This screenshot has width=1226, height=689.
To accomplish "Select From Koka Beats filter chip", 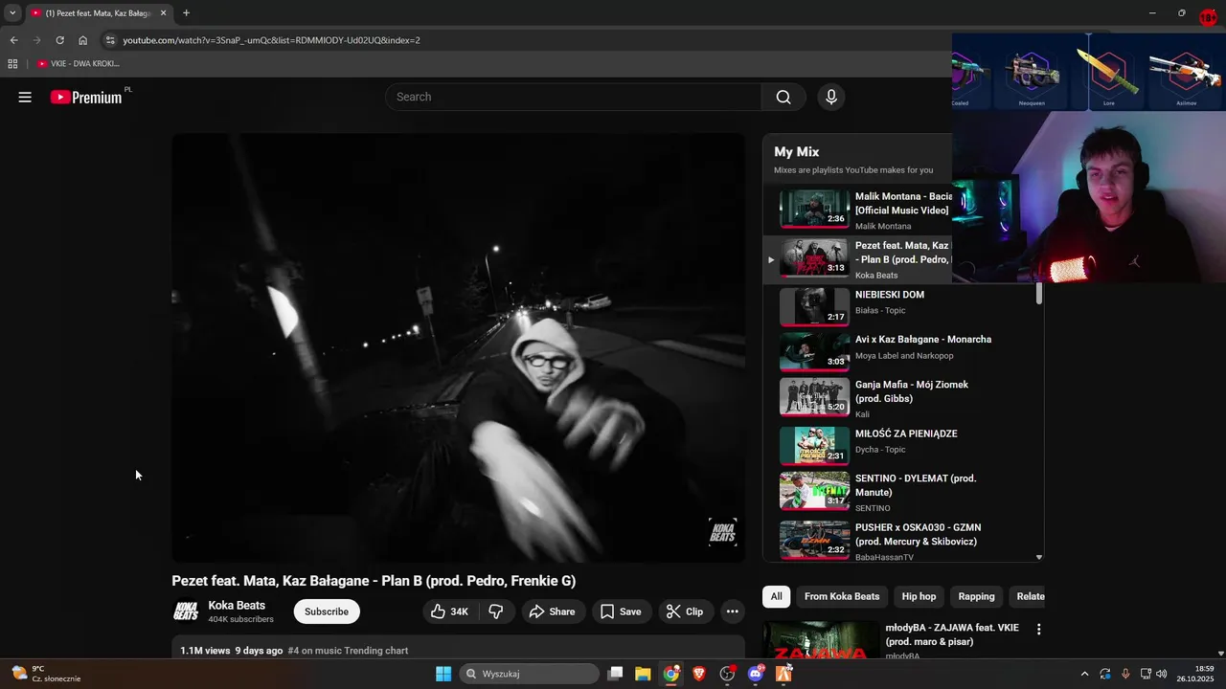I will coord(842,596).
